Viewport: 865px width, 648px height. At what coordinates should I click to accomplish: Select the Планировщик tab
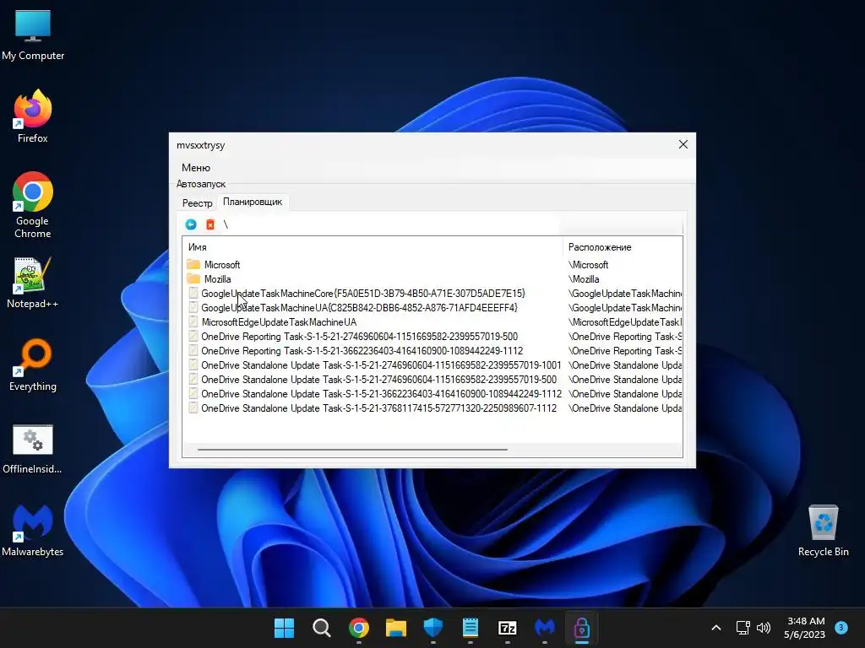point(252,202)
